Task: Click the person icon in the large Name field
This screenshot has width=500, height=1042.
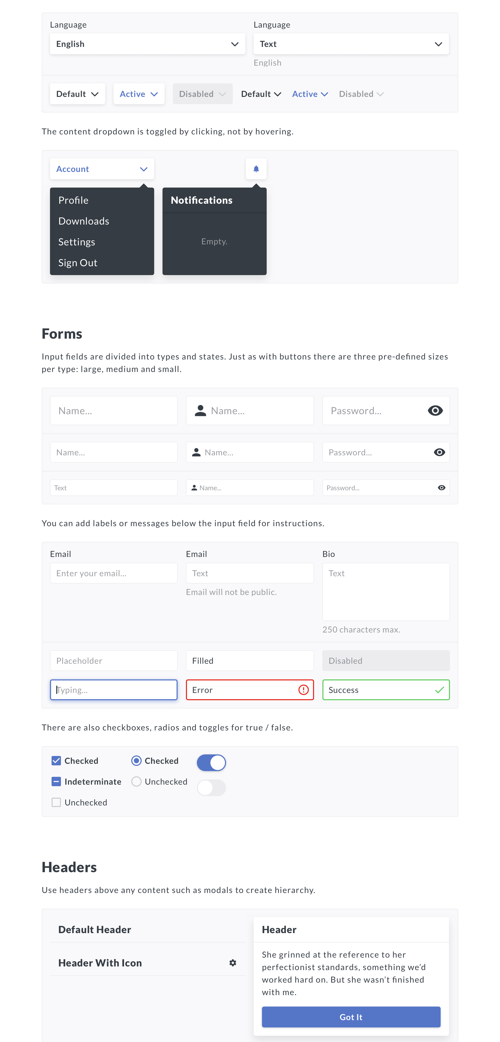Action: (200, 410)
